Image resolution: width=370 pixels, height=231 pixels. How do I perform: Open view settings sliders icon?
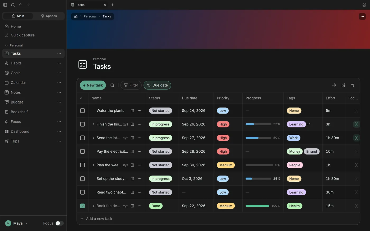coord(353,85)
